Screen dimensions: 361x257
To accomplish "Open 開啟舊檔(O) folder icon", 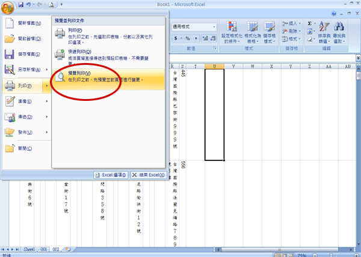I will click(x=10, y=38).
